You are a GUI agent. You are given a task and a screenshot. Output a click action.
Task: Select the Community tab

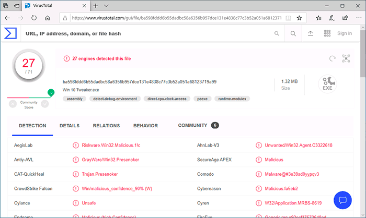coord(193,126)
